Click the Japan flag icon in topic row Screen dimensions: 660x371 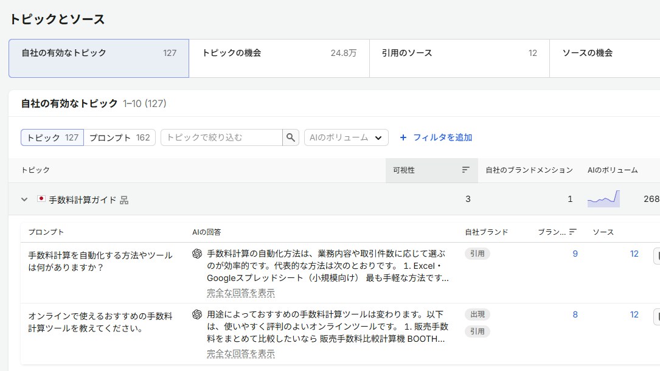tap(41, 198)
